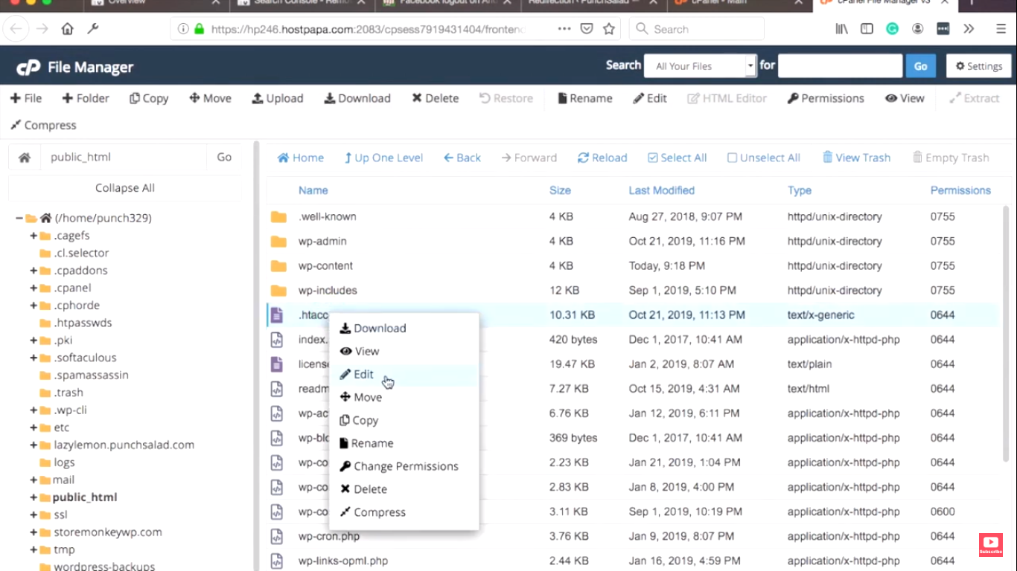Open the All Your Files search dropdown
The image size is (1017, 571).
(x=700, y=66)
